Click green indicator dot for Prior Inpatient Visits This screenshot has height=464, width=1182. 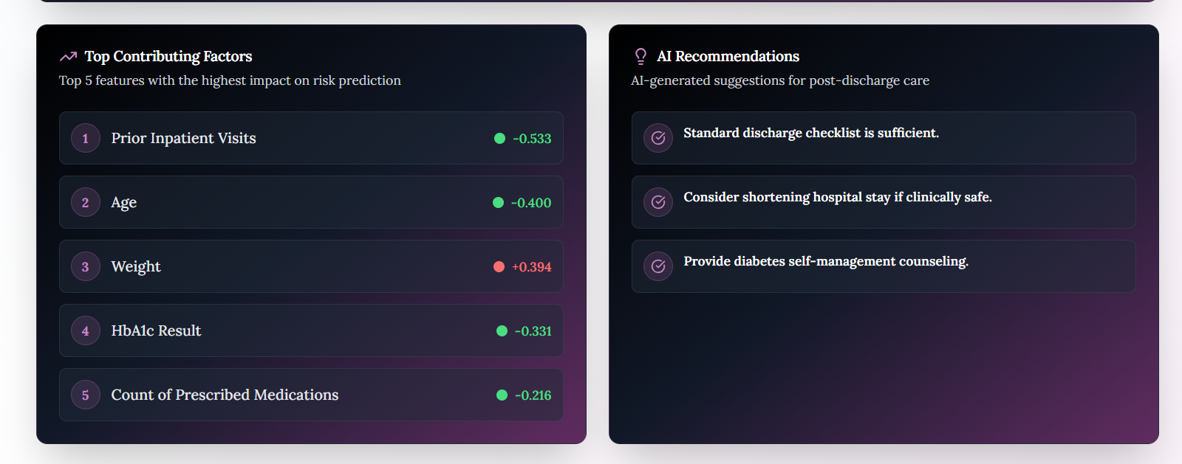[x=499, y=138]
